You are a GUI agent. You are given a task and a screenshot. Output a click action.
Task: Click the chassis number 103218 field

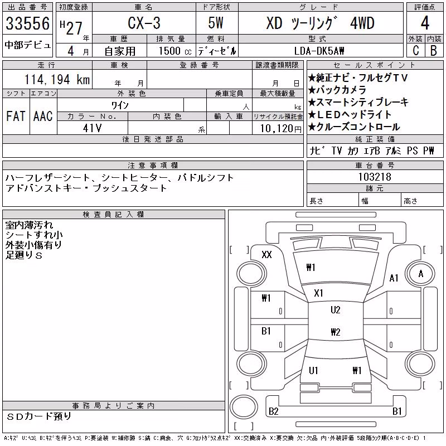click(375, 177)
